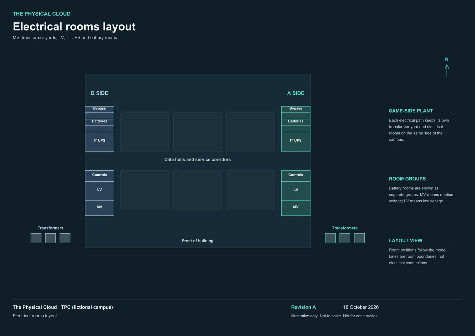Select the B side IT UPS room
Image resolution: width=475 pixels, height=336 pixels.
tap(99, 142)
